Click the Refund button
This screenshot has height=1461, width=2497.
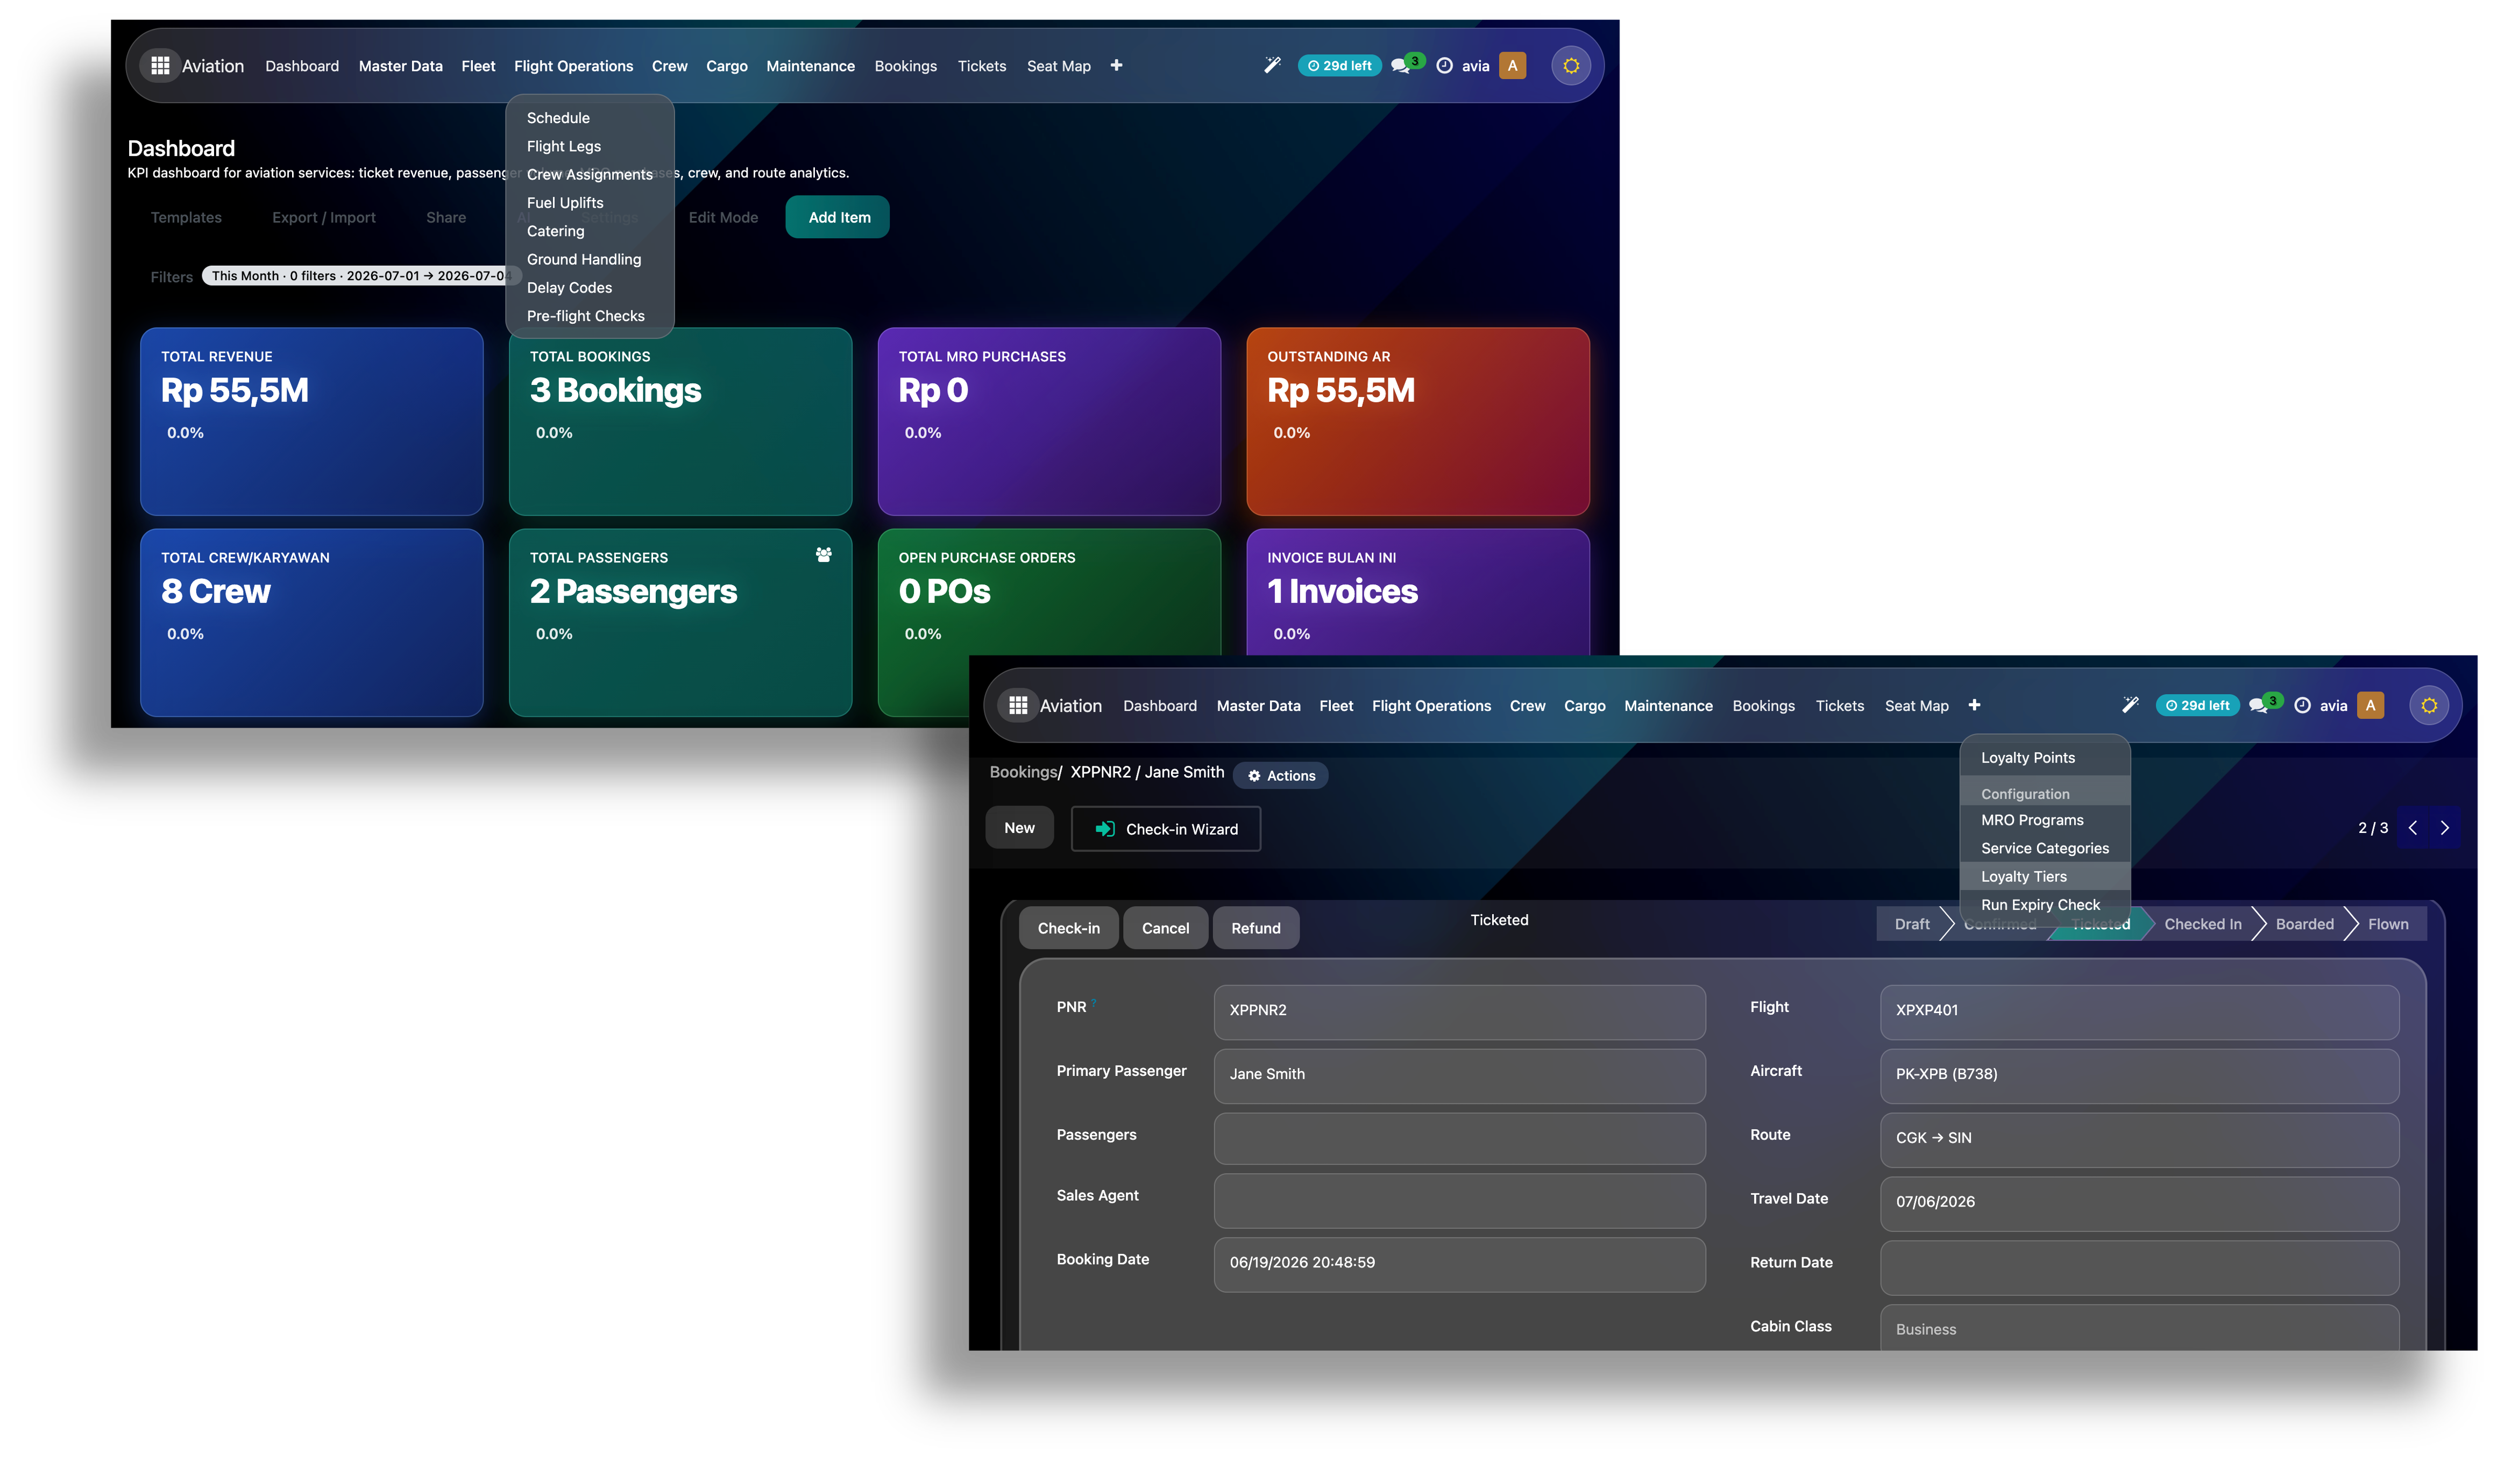point(1257,928)
